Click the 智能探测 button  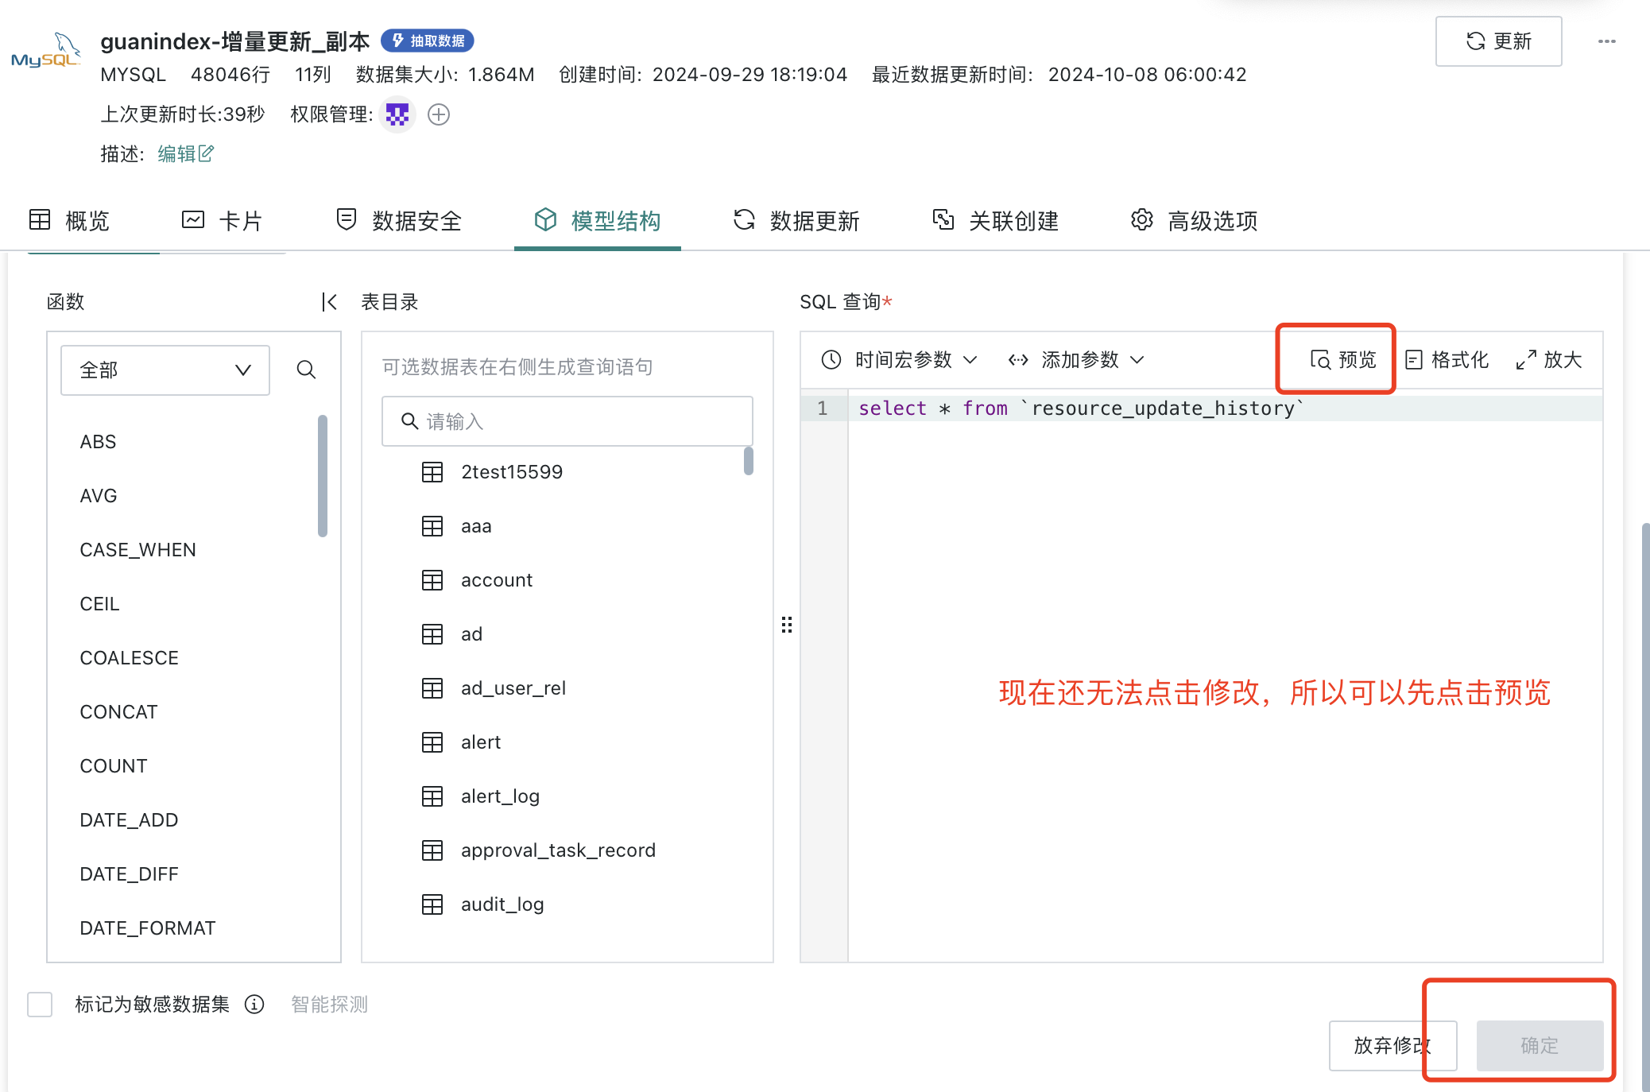329,1005
